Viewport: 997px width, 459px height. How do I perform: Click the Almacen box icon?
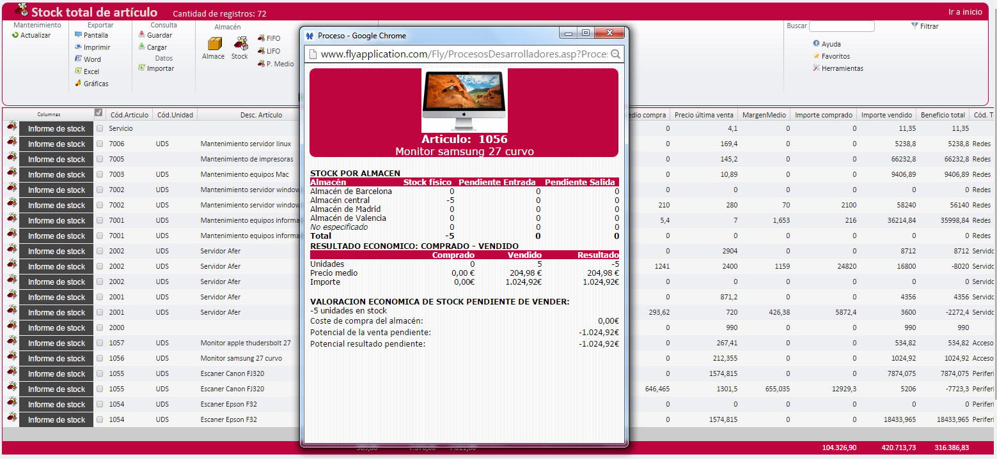(x=214, y=44)
